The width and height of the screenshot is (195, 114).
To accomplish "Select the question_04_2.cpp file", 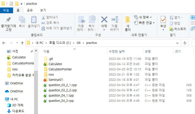I will 61,101.
